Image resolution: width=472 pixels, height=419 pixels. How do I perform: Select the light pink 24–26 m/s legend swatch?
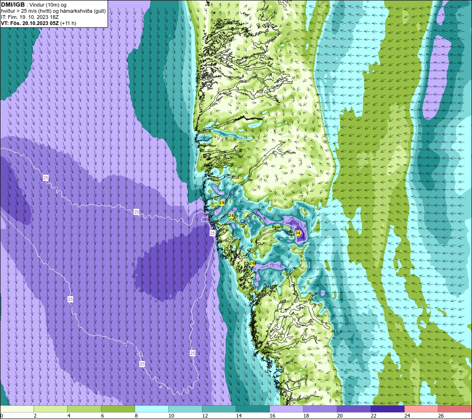[x=421, y=409]
